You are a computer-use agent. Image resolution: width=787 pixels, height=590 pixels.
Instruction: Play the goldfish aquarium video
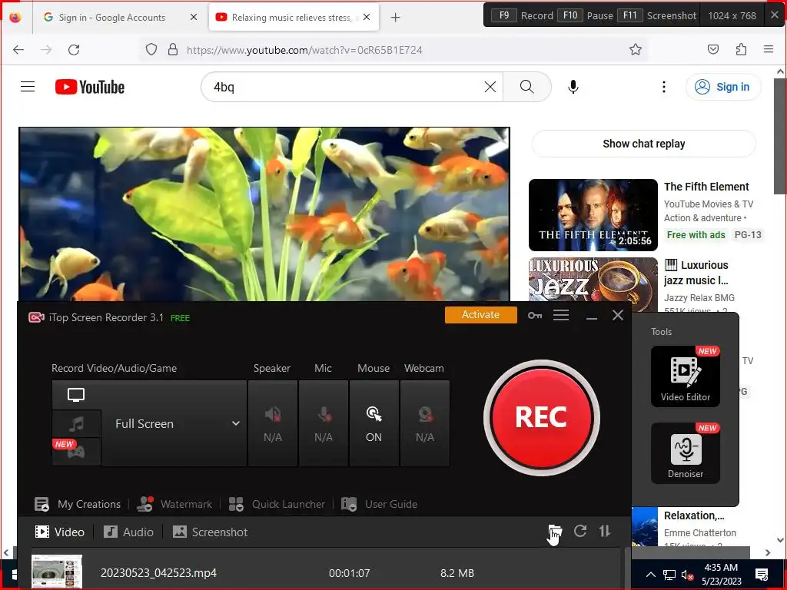pyautogui.click(x=264, y=214)
